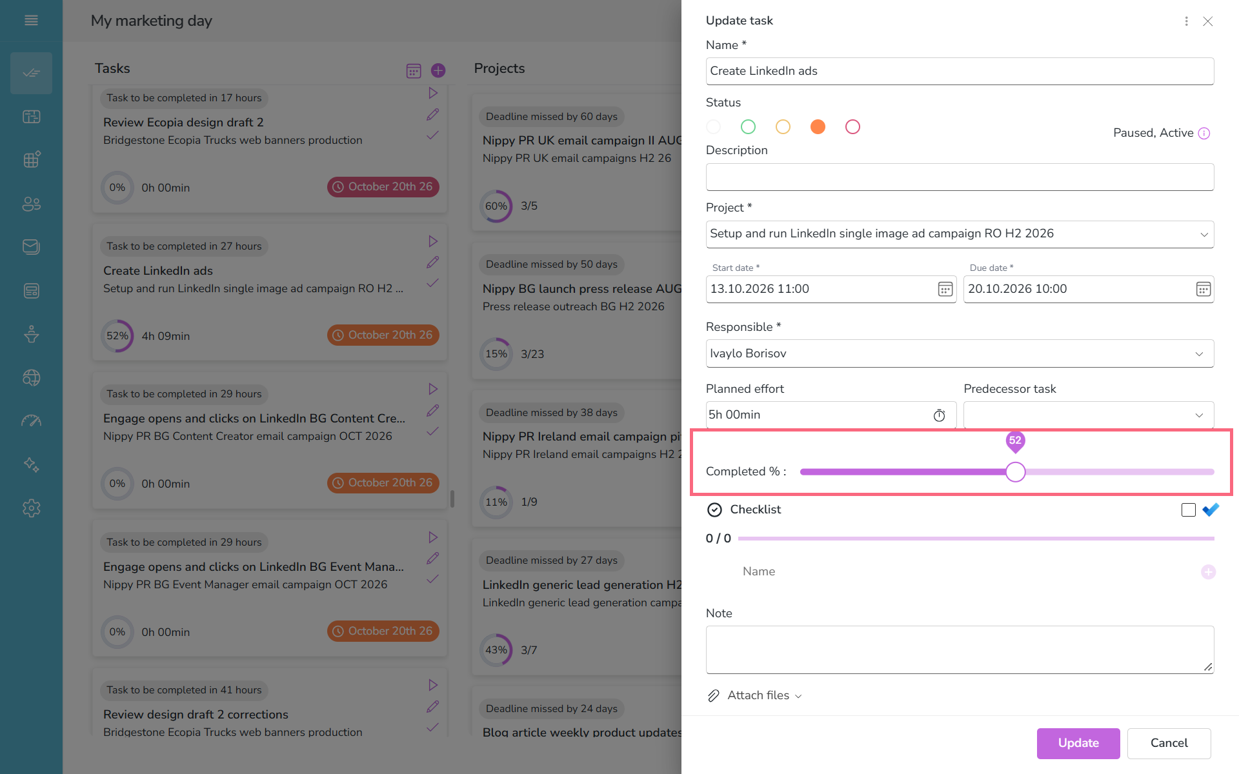Tick the Checklist checkbox

[x=1189, y=510]
